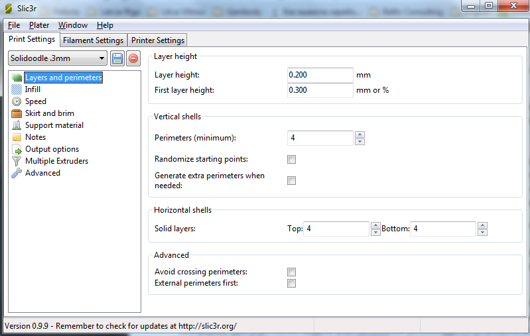Select the Infill category icon
This screenshot has width=530, height=336.
click(x=17, y=89)
